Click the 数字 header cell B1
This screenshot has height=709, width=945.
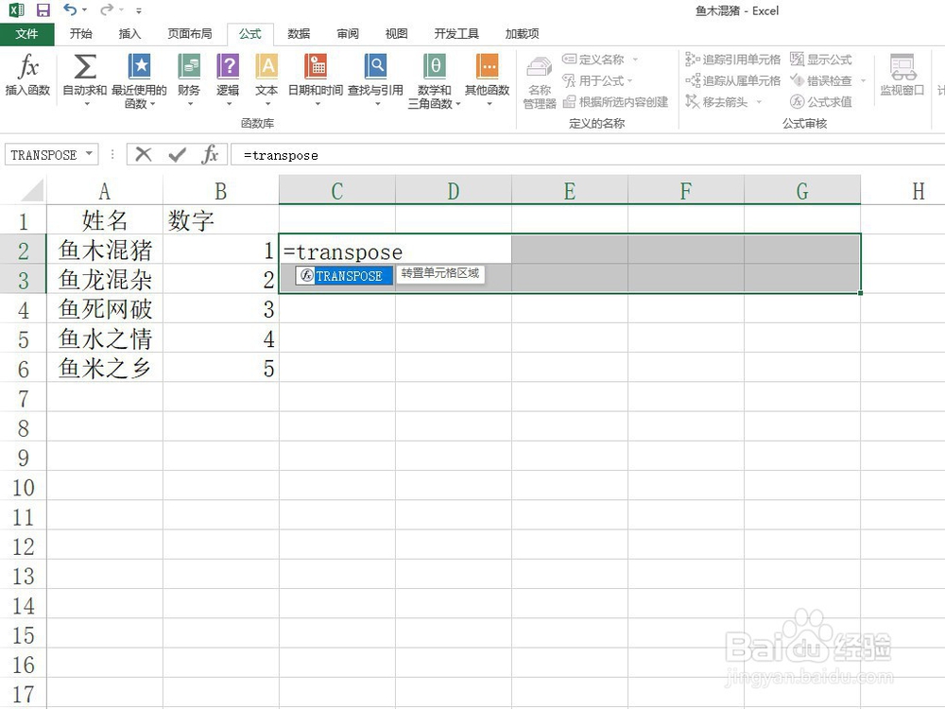tap(220, 220)
